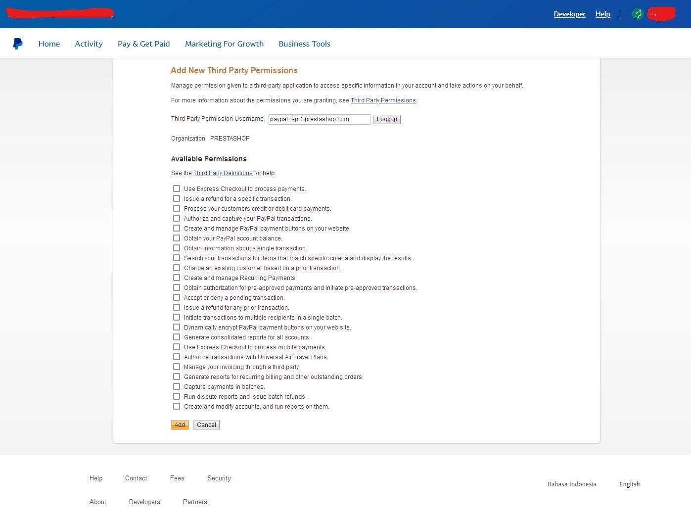The image size is (691, 518).
Task: Select Marketing For Growth menu
Action: (224, 44)
